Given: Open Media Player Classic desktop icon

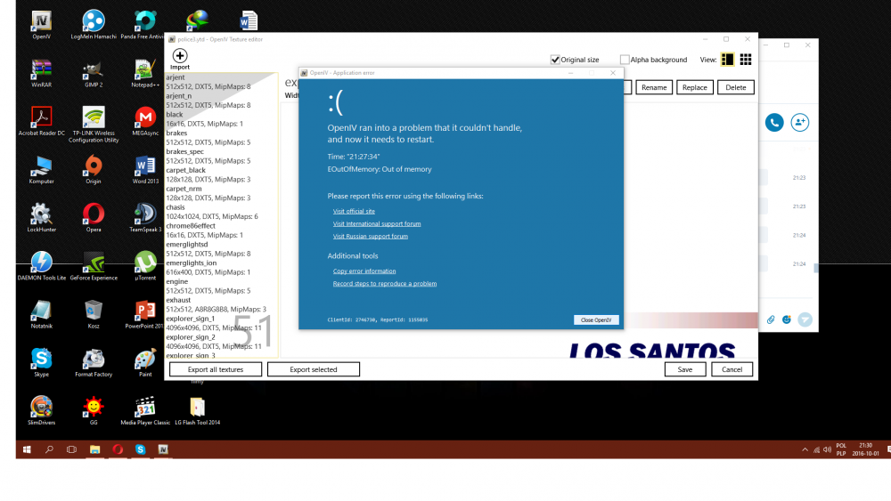Looking at the screenshot, I should click(145, 411).
